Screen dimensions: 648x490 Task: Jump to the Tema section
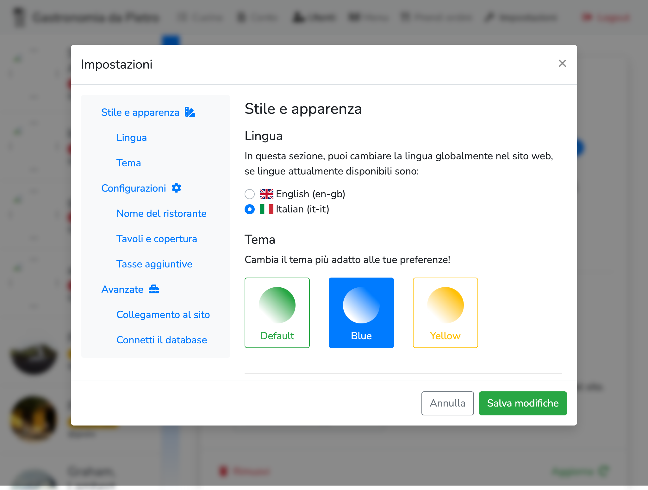tap(128, 163)
